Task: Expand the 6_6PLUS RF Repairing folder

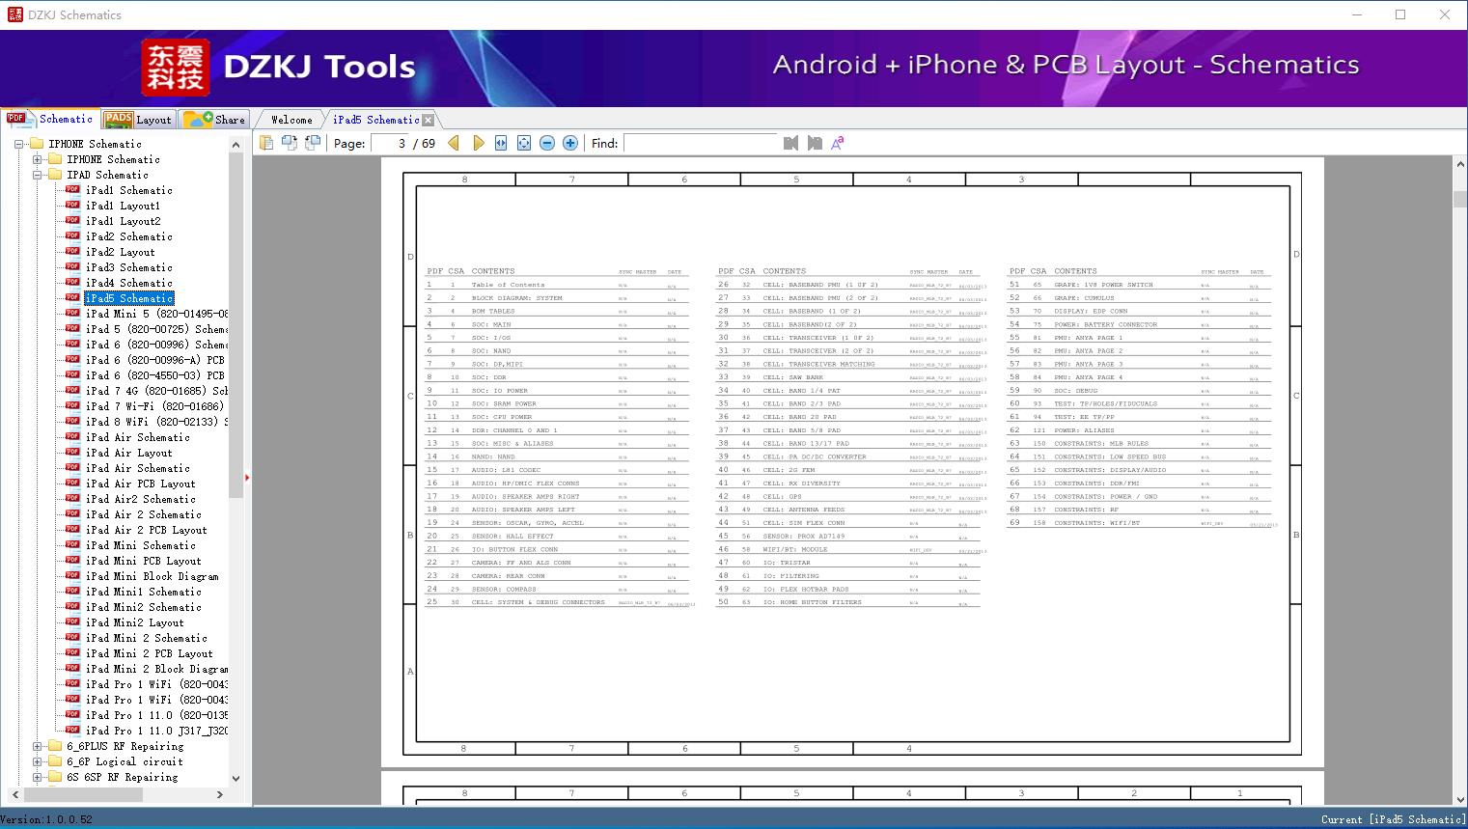Action: pos(37,746)
